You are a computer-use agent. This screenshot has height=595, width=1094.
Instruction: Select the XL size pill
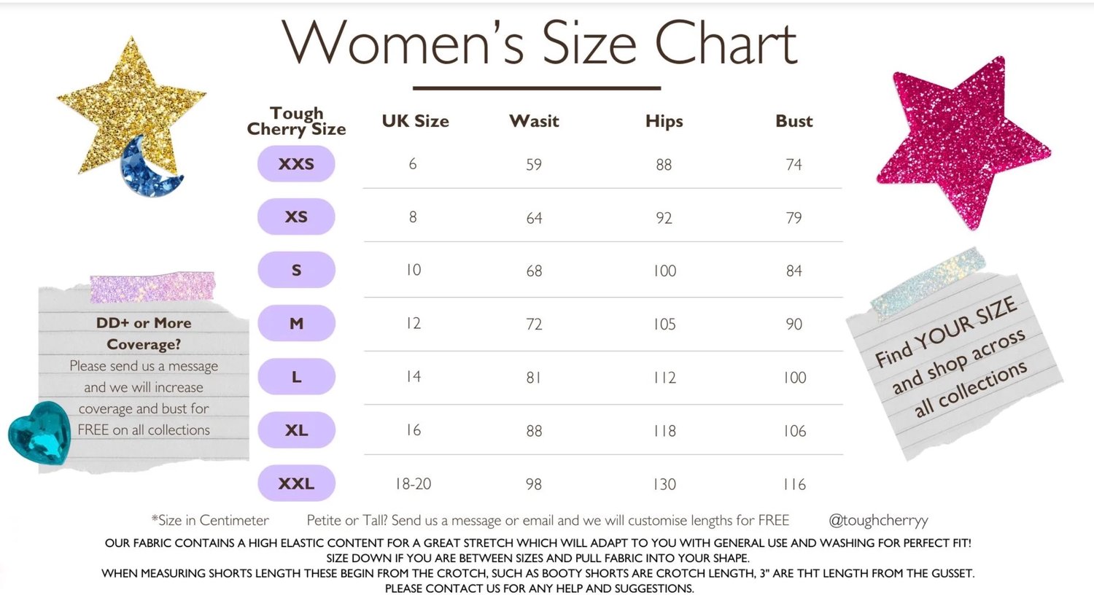[x=296, y=430]
